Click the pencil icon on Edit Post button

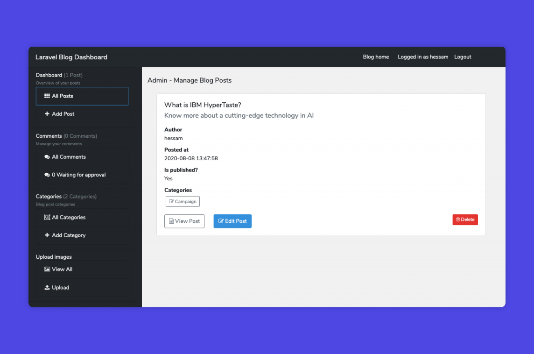coord(221,221)
